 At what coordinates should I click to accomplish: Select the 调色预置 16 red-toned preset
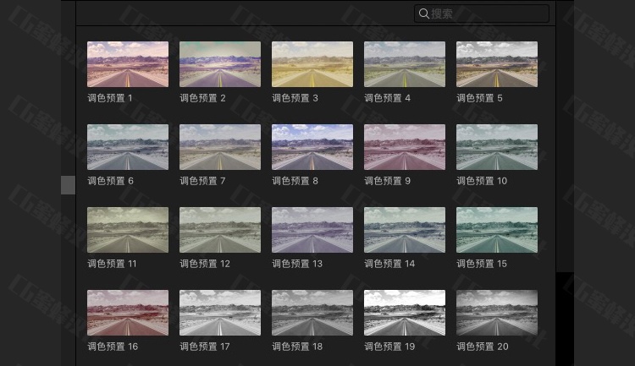tap(128, 313)
